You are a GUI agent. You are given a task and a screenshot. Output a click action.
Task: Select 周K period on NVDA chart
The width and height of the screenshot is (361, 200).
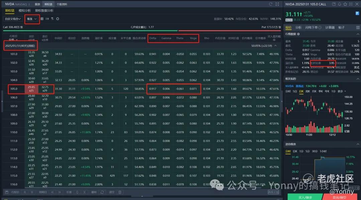[x=308, y=91]
